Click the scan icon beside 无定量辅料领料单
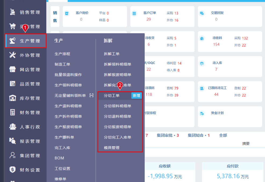 pyautogui.click(x=92, y=96)
